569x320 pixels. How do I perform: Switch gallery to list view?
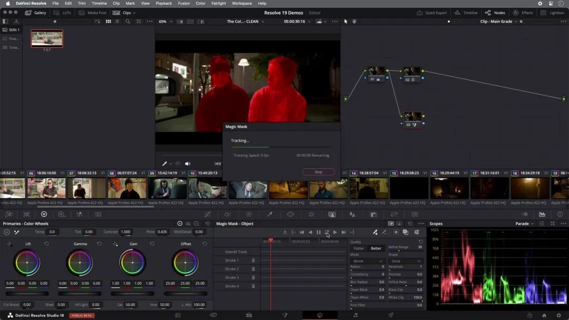[x=117, y=22]
